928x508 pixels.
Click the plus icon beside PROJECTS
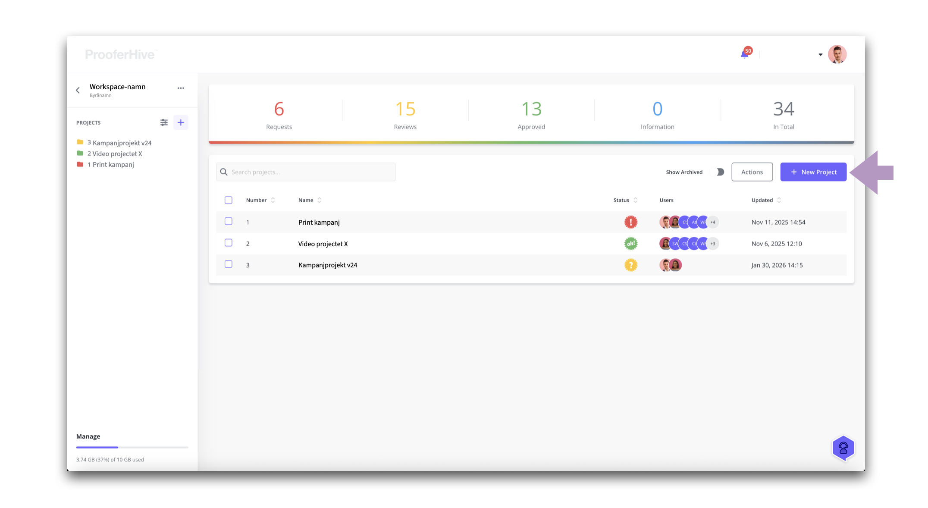pos(181,122)
